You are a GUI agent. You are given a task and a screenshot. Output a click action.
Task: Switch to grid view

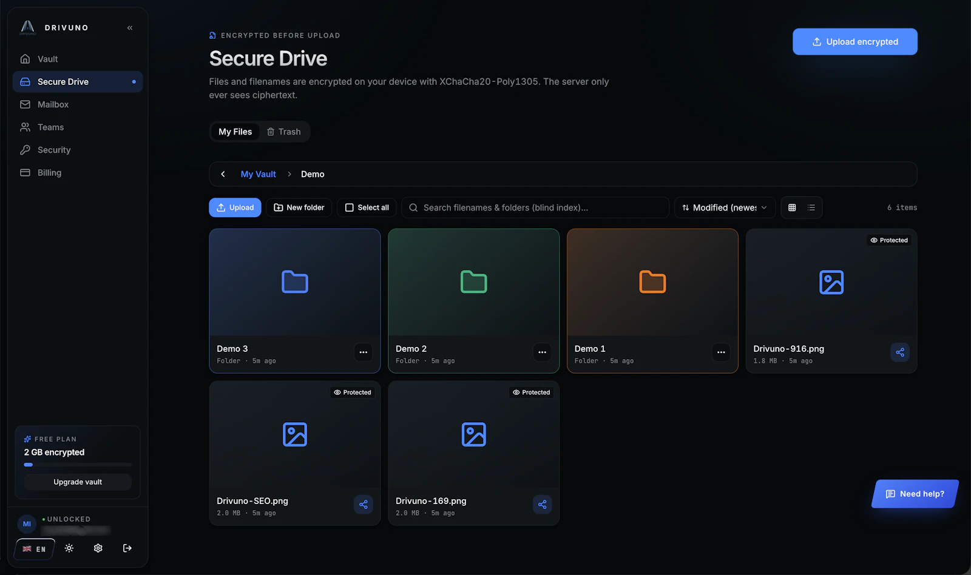tap(792, 207)
